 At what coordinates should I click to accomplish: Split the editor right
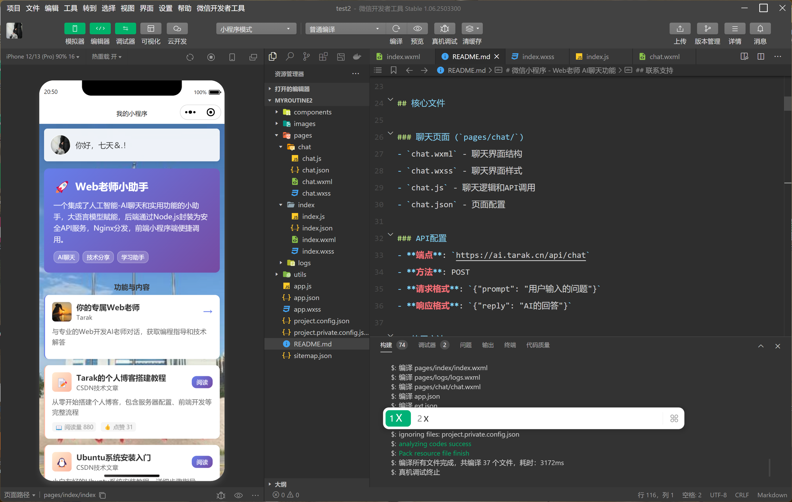coord(760,56)
